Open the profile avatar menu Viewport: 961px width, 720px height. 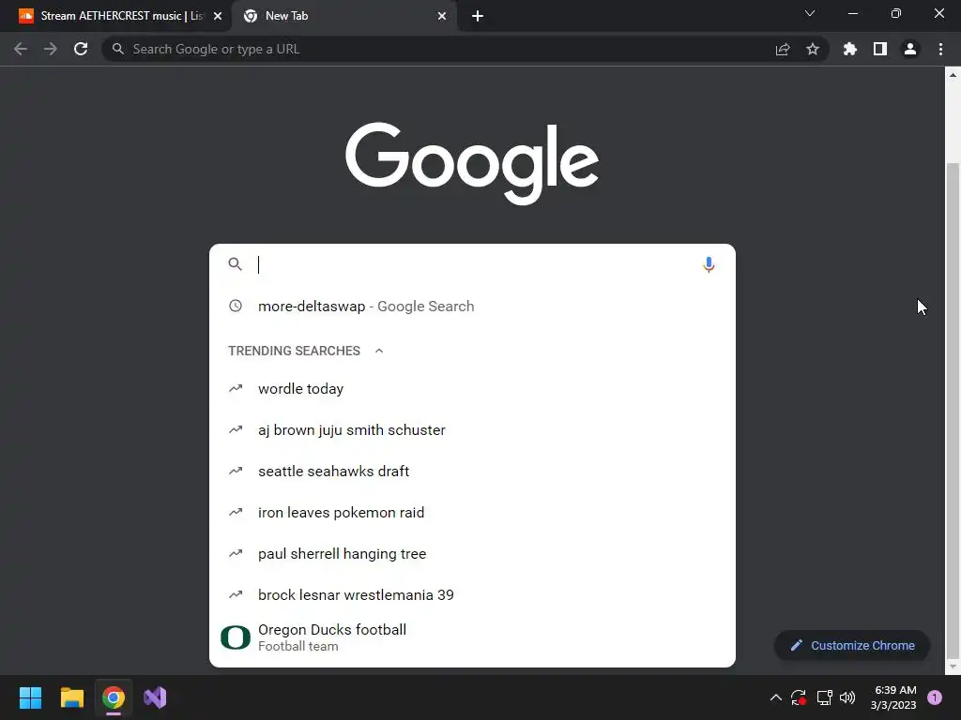click(x=910, y=49)
